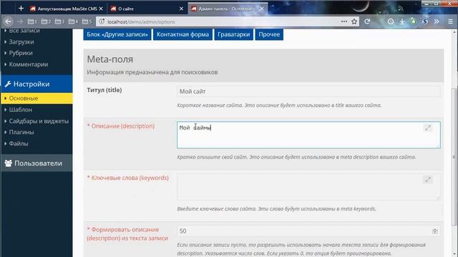Open 'Комментарии' in sidebar

point(29,64)
